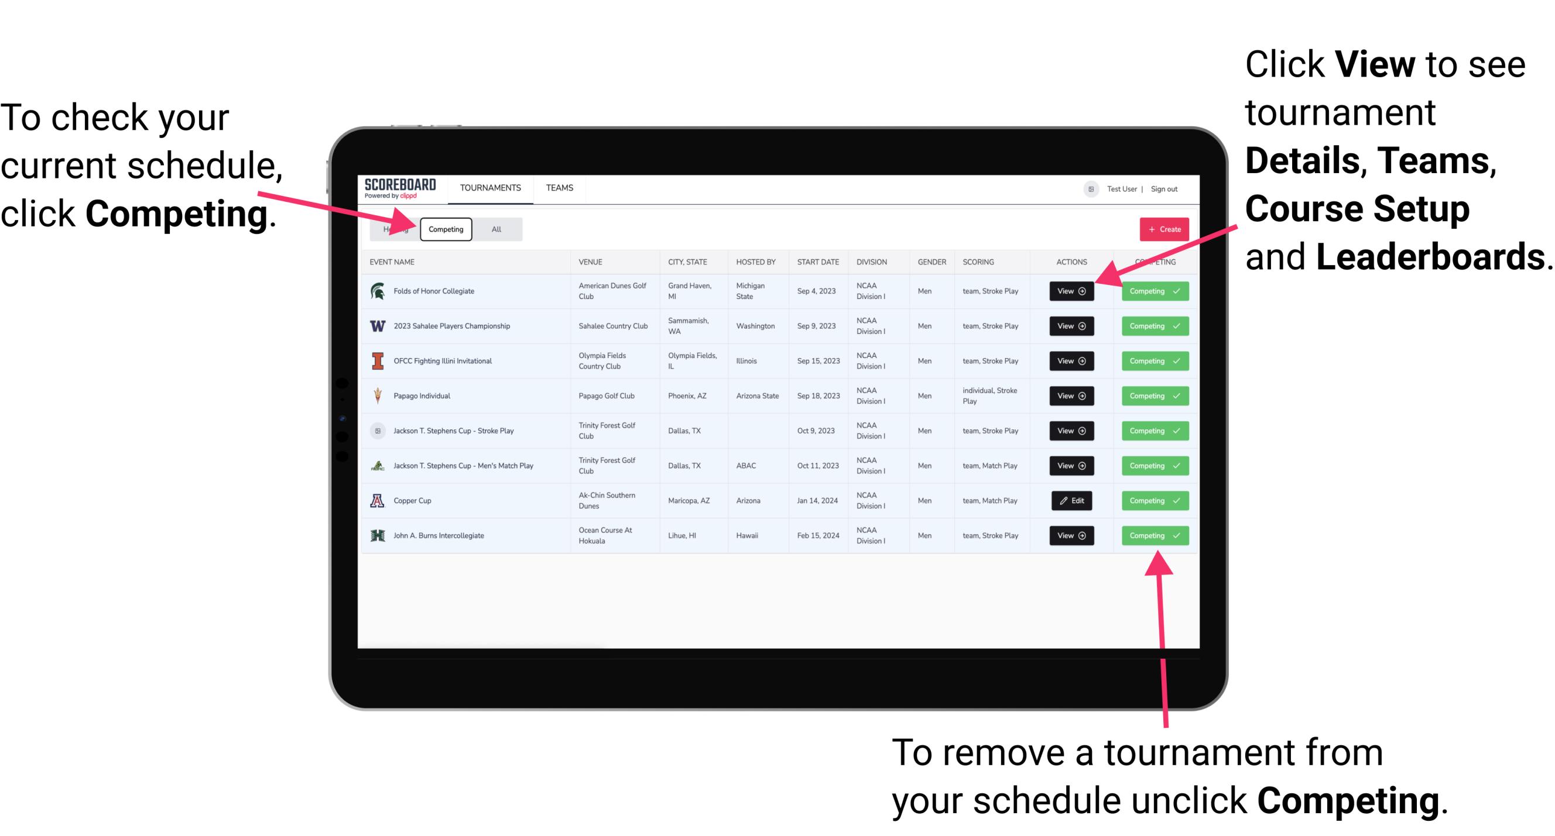Select the Competing filter tab

tap(444, 229)
